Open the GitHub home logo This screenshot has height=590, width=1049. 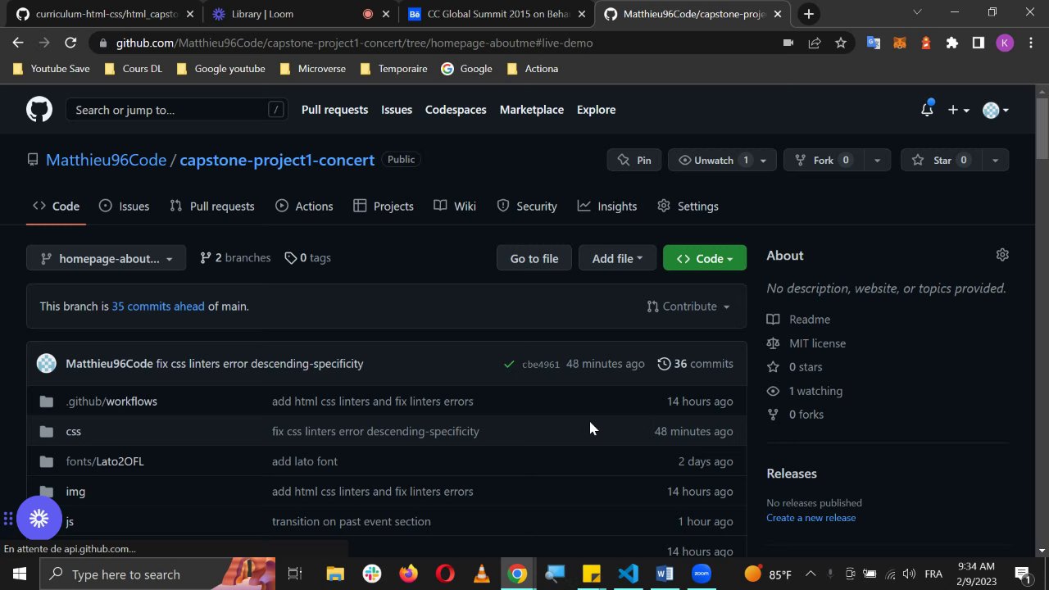click(x=39, y=110)
